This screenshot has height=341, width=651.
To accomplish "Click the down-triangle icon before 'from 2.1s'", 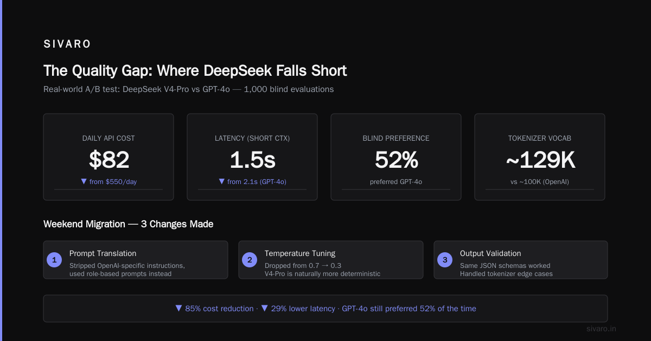I will 221,181.
